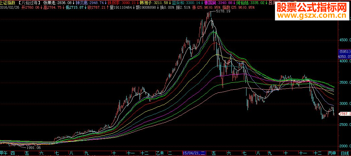This screenshot has height=156, width=351.
Task: Click the 铁拐李:3090.21 indicator value
Action: coord(122,3)
